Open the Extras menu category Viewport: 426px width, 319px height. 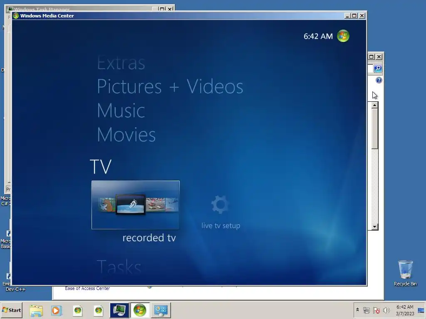[121, 63]
